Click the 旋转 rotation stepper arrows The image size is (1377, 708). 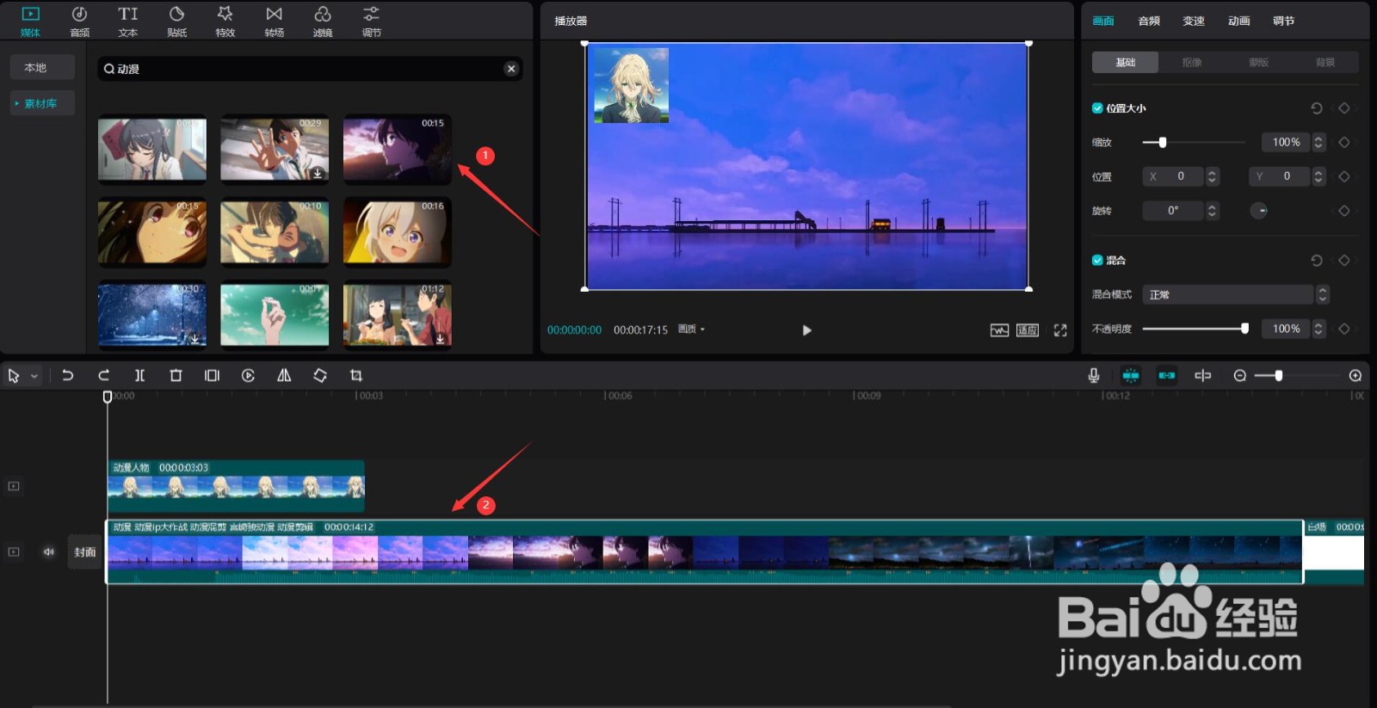click(1213, 211)
